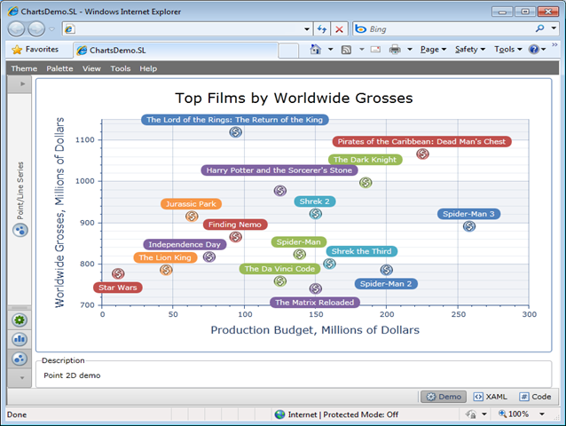Click The Da Vinci Code label
This screenshot has height=426, width=566.
click(279, 269)
